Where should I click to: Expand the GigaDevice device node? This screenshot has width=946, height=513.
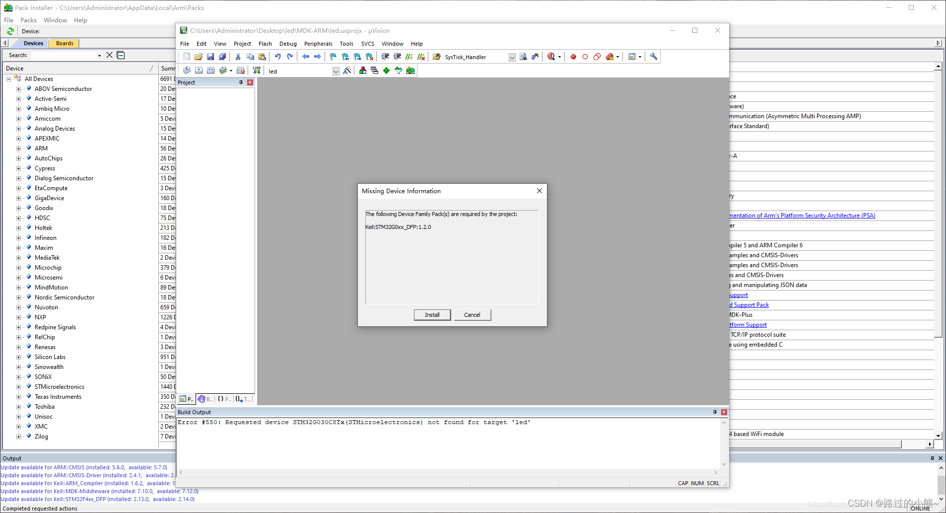tap(19, 198)
